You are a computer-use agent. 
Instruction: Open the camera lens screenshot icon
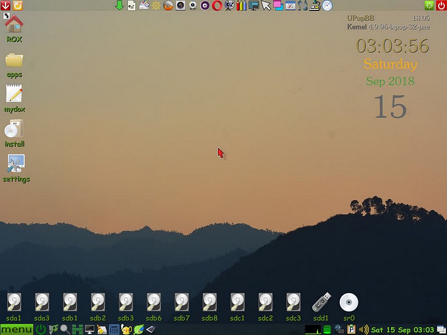tap(180, 6)
